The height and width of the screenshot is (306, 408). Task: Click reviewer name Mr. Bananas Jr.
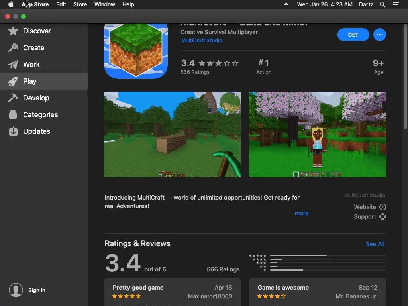[x=356, y=296]
